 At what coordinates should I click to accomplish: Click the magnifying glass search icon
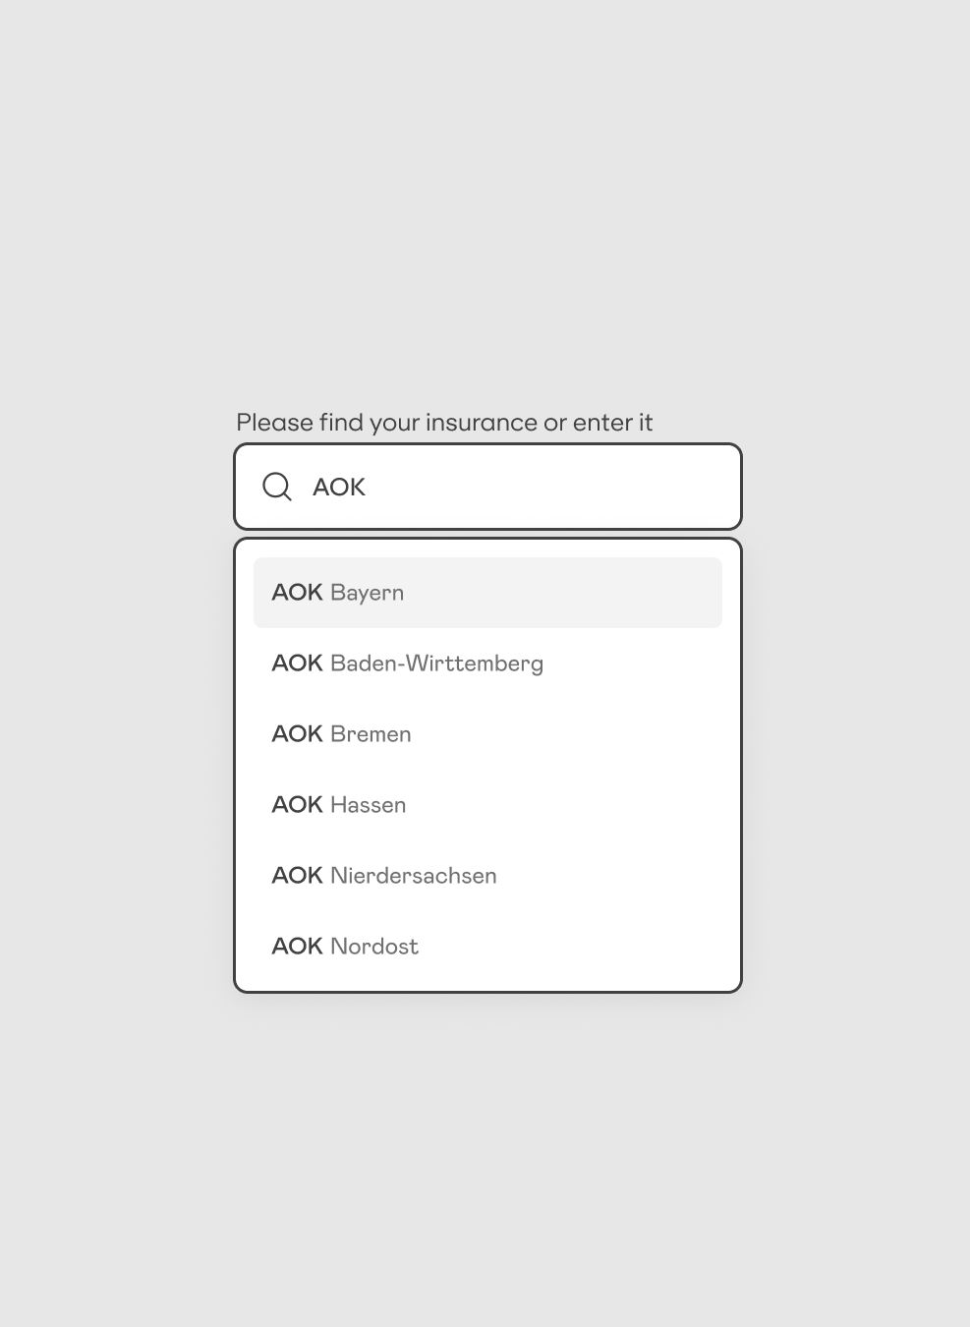point(277,487)
